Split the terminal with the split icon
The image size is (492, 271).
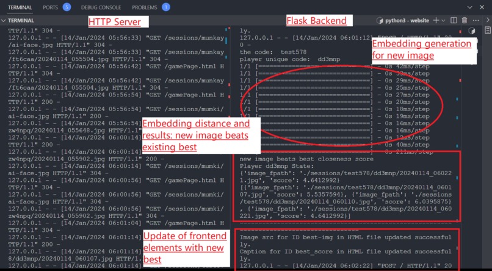point(454,20)
